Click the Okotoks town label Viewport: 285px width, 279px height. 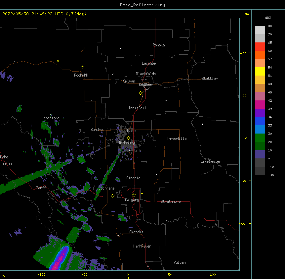136,232
